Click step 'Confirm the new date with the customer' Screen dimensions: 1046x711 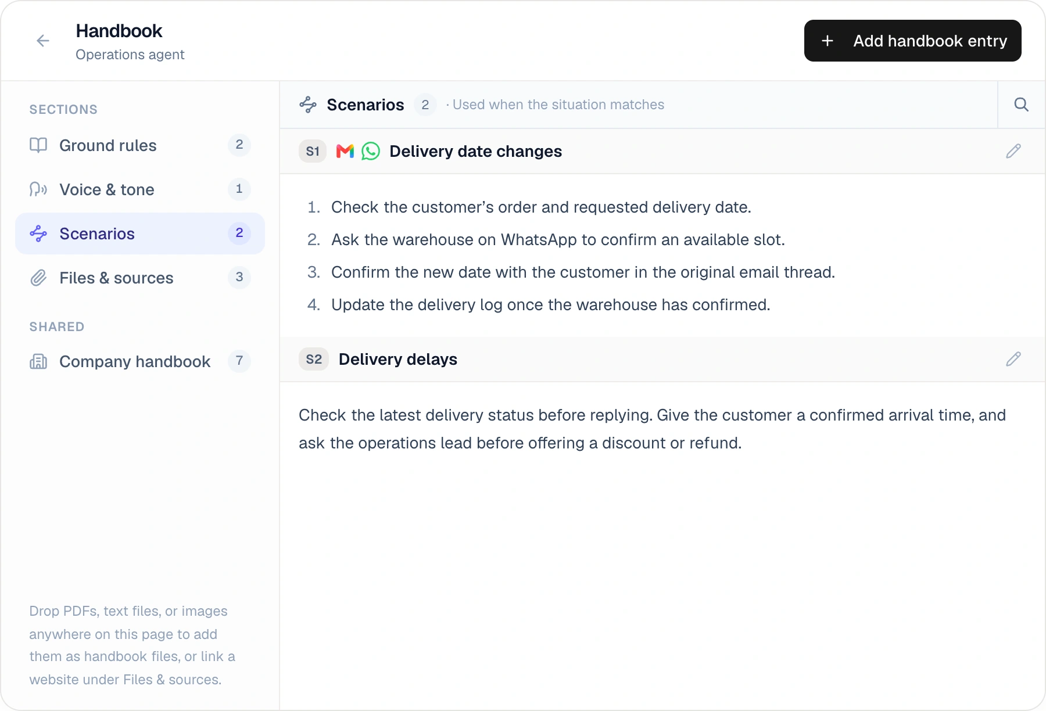583,272
